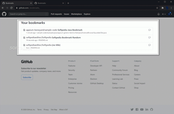This screenshot has height=114, width=174.
Task: Click the Subscribe newsletter button
Action: 27,77
